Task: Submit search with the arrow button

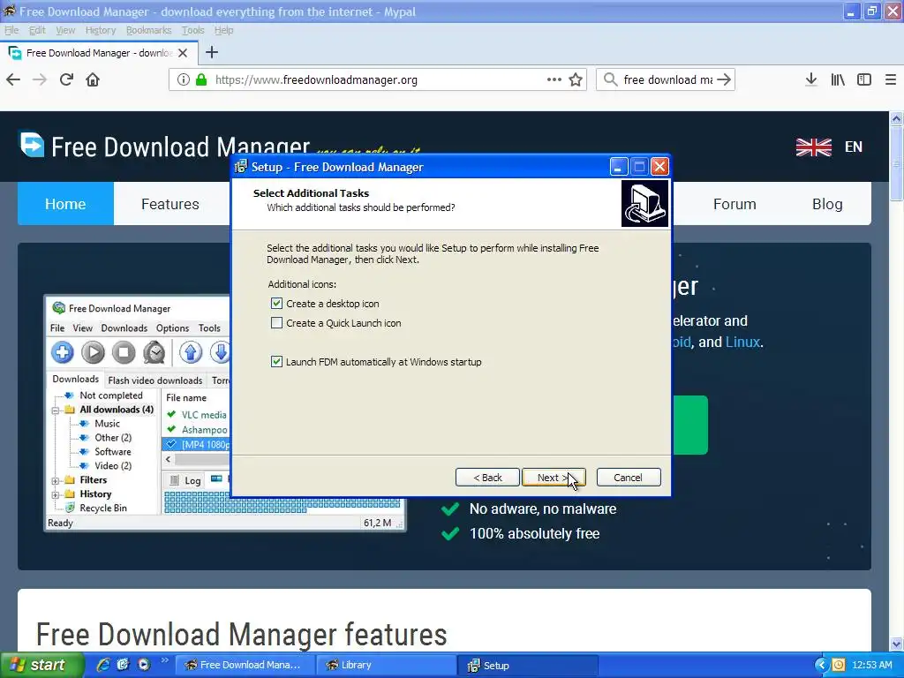Action: 724,79
